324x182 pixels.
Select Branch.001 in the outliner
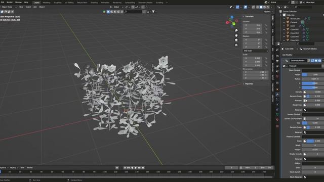pyautogui.click(x=295, y=19)
